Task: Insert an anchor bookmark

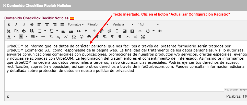Action: tap(117, 31)
